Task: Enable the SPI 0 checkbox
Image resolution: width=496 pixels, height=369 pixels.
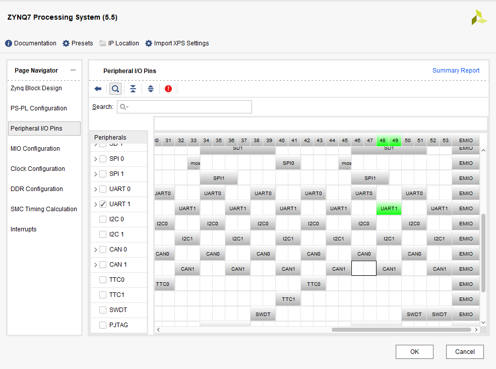Action: pos(103,159)
